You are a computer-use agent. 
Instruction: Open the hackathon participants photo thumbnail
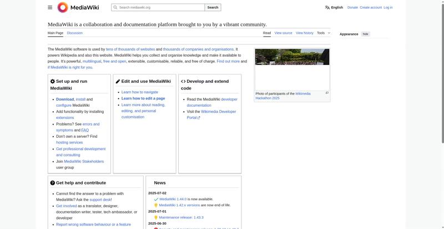coord(292,69)
